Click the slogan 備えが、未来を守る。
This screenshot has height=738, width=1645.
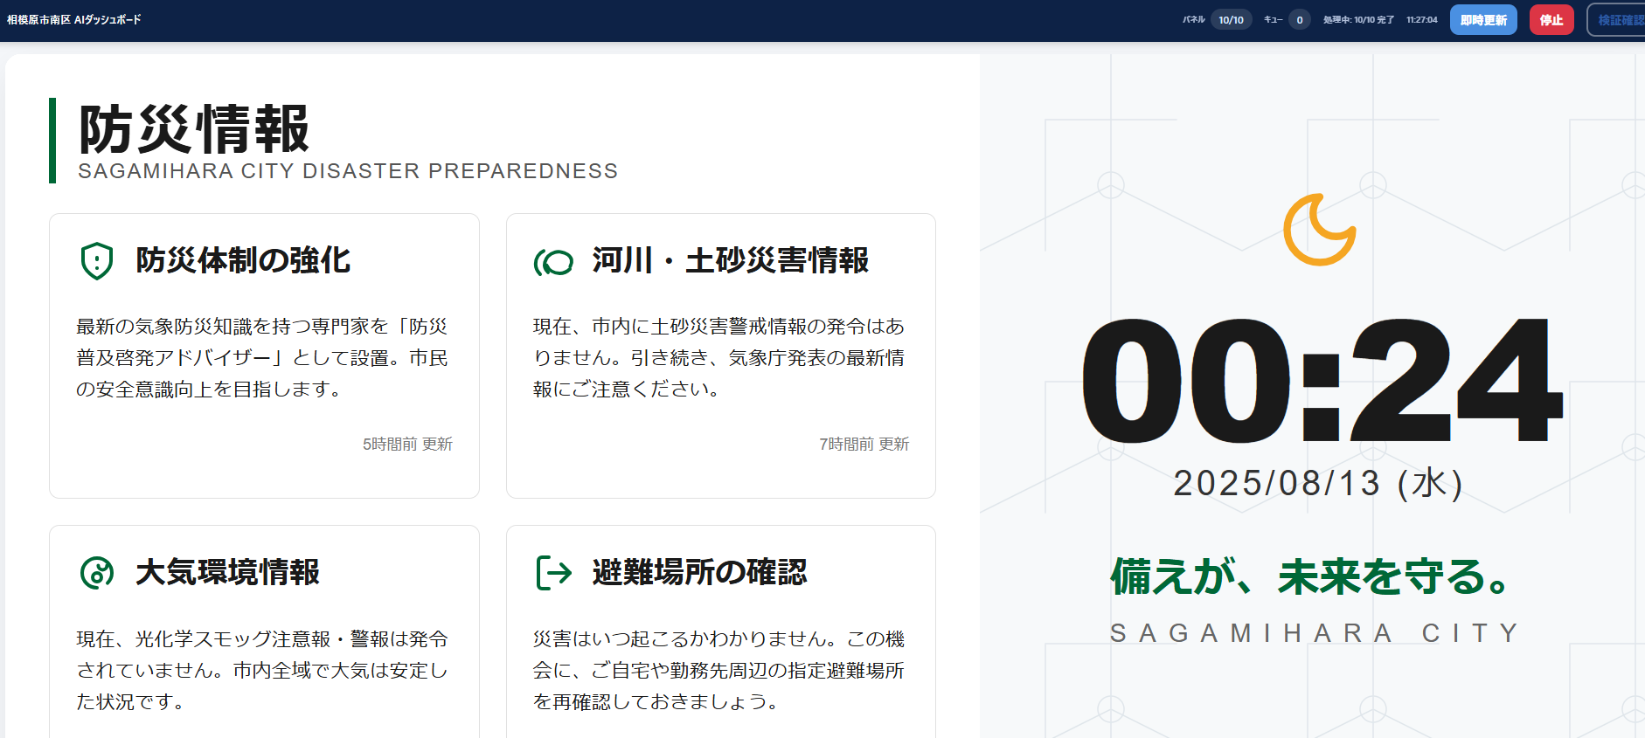pos(1309,576)
